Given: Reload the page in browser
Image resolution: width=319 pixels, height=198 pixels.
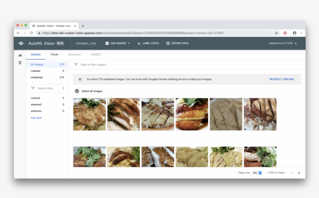Looking at the screenshot, I should [x=31, y=33].
